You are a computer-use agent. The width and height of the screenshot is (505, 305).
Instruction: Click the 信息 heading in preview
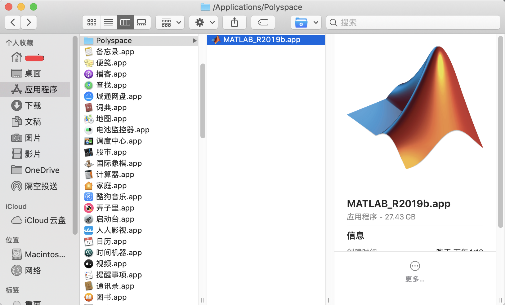click(x=355, y=236)
